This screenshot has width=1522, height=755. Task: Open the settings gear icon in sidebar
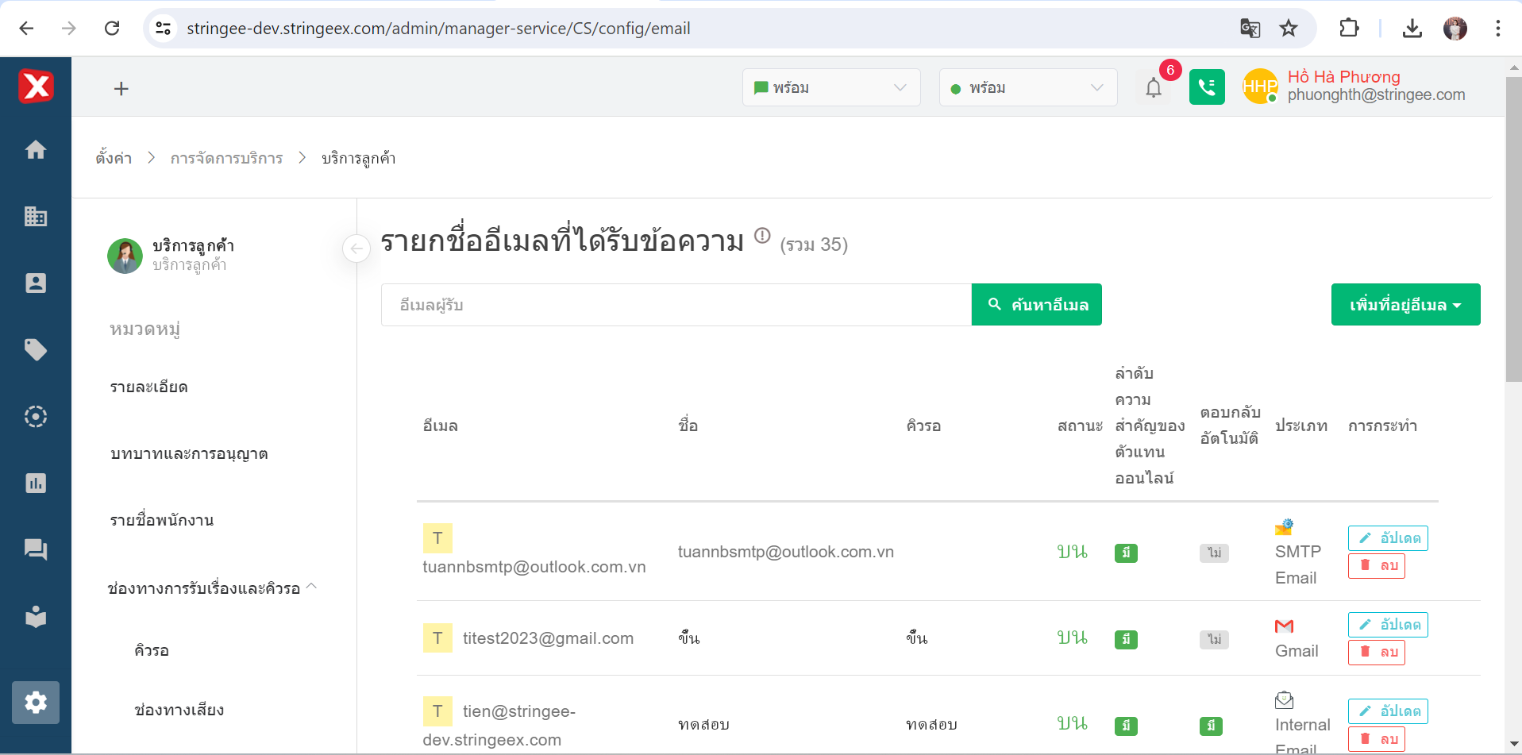pos(36,703)
